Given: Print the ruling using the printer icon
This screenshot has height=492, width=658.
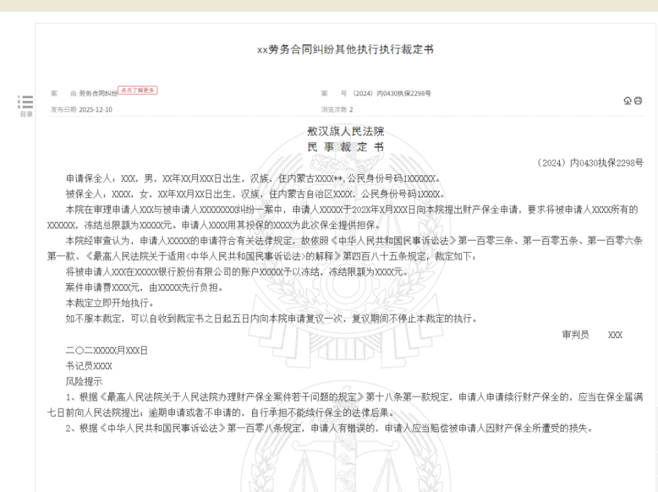Looking at the screenshot, I should (638, 101).
